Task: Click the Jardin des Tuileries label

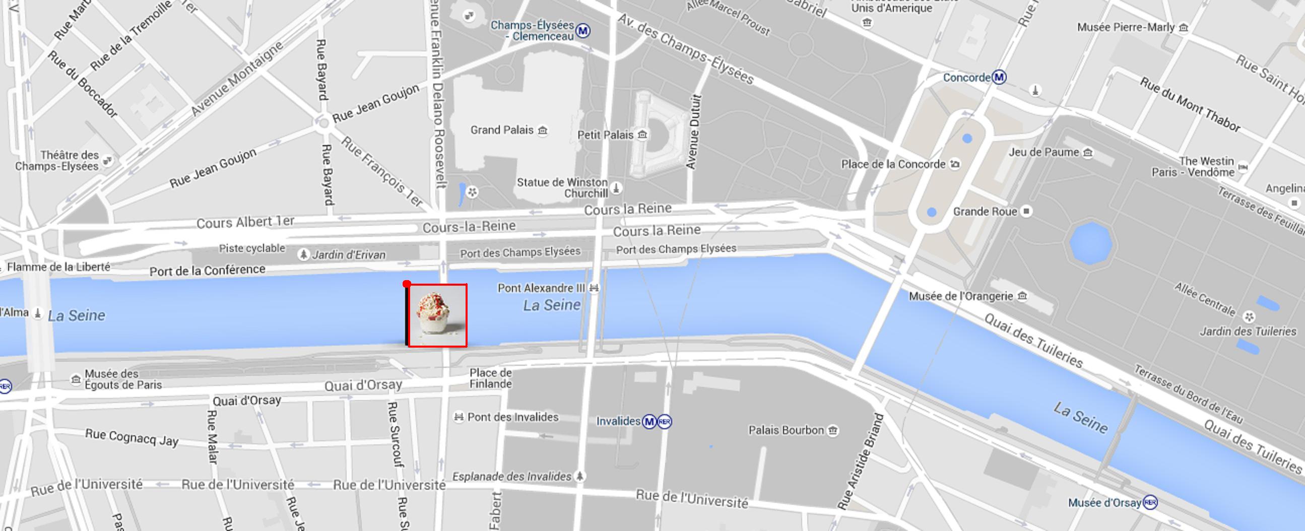Action: tap(1248, 331)
